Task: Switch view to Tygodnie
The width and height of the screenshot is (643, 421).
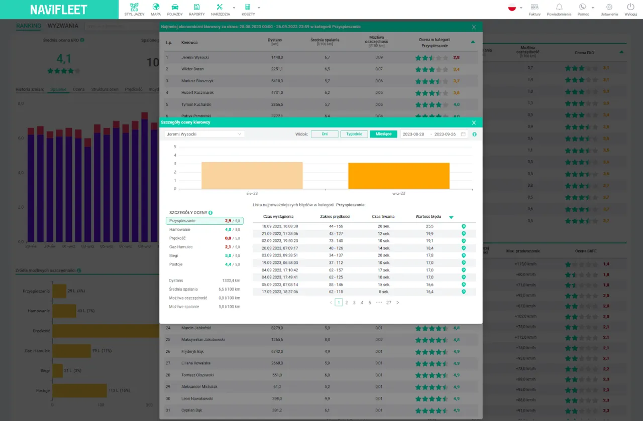Action: pos(354,134)
